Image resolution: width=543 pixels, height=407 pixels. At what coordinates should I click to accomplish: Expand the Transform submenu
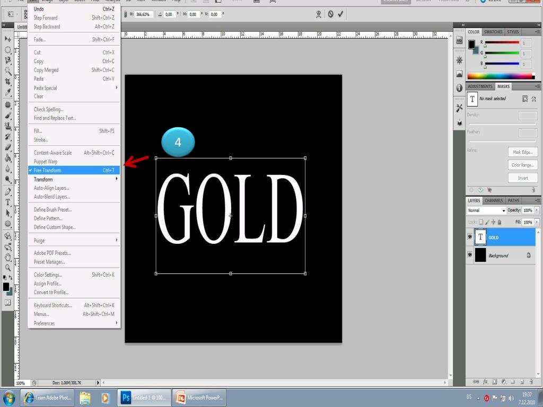(x=74, y=179)
